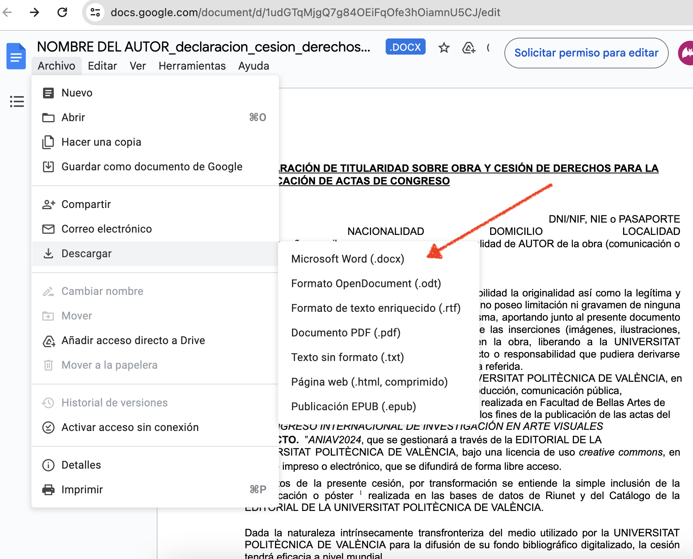Click Solicitar permiso para editar button
The height and width of the screenshot is (559, 693).
pos(586,53)
